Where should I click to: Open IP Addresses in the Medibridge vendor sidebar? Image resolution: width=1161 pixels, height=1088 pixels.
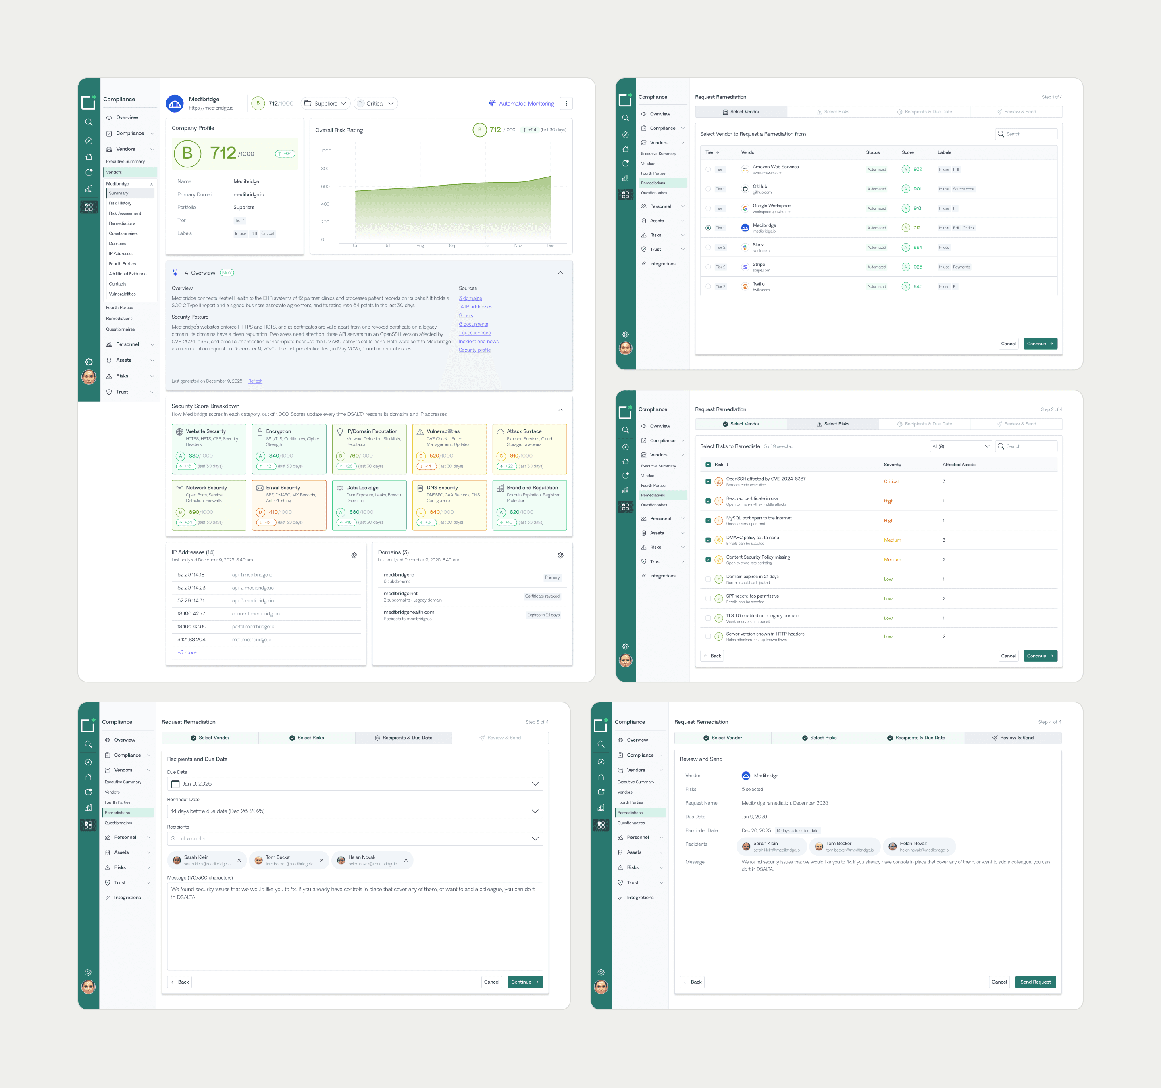(x=121, y=254)
